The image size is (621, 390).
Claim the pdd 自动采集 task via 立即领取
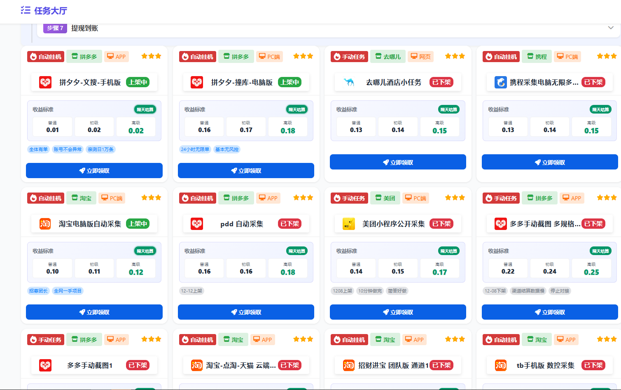(x=246, y=312)
